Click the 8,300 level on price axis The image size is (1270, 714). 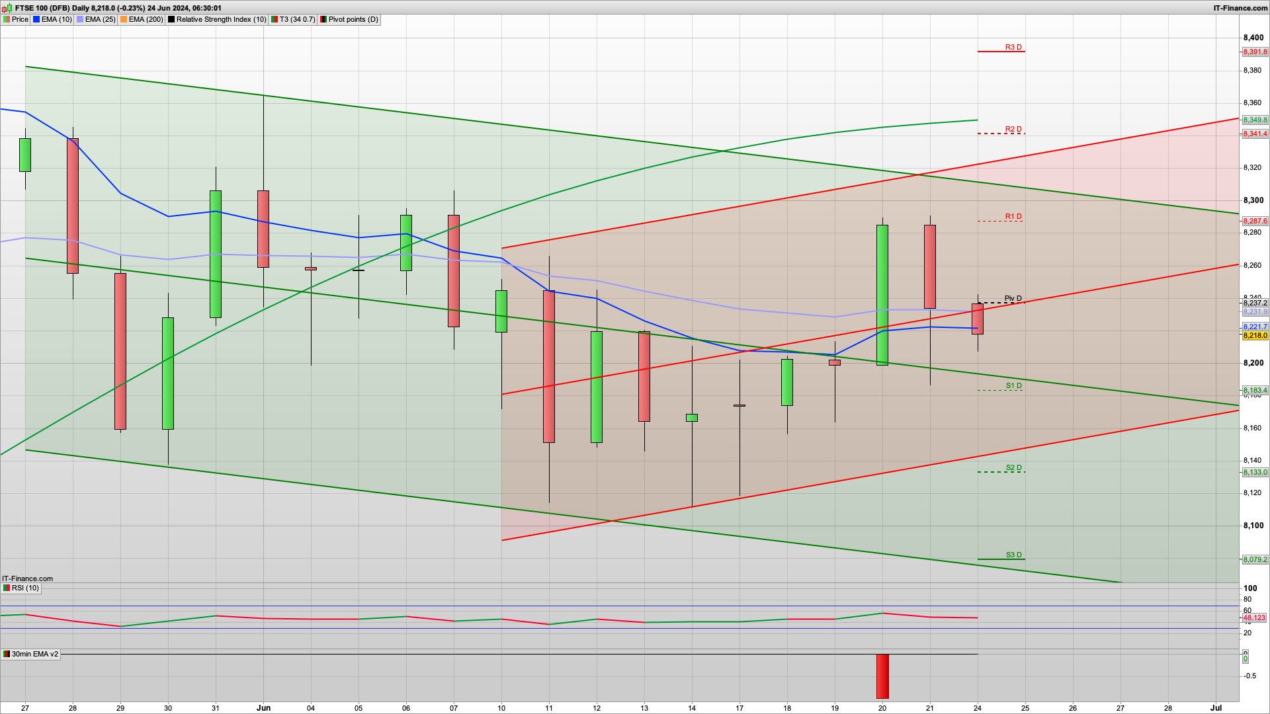(x=1253, y=200)
